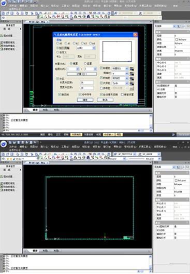This screenshot has width=190, height=274.
Task: Open the HC_GBDIM dimension style dropdown
Action: pyautogui.click(x=159, y=154)
